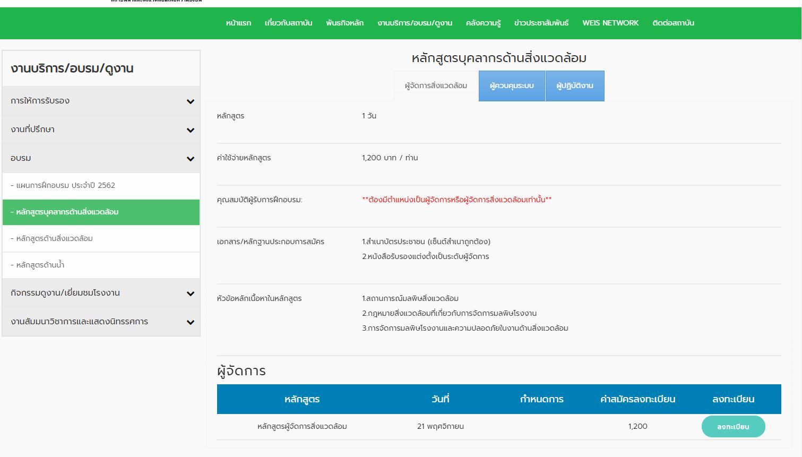Open หน้าแรก in the top navigation
The width and height of the screenshot is (802, 457).
(x=238, y=23)
